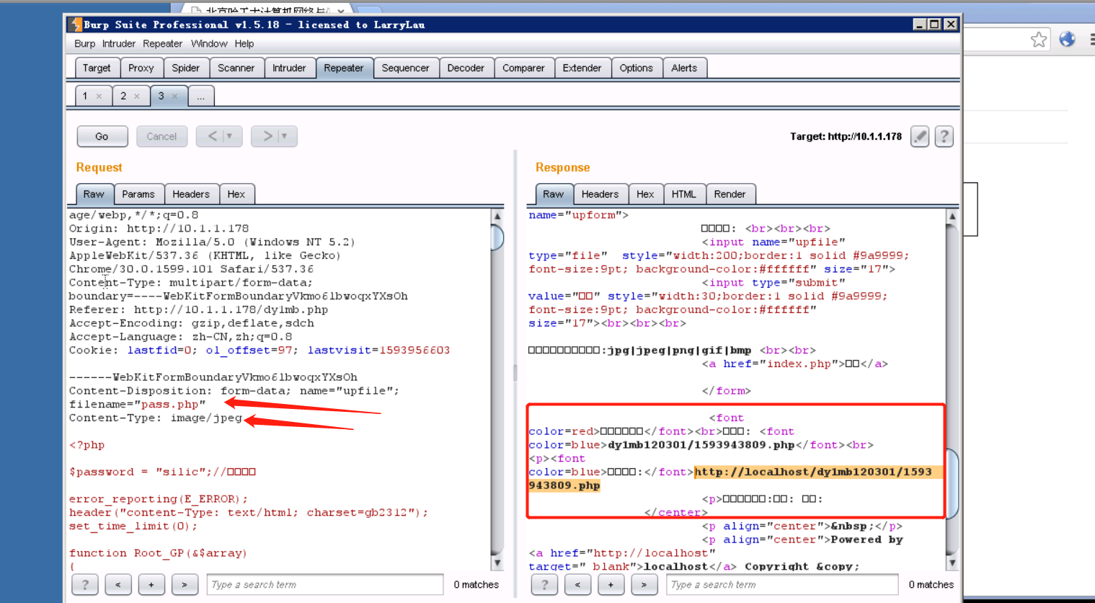Select the Repeater tool tab
Viewport: 1095px width, 603px height.
[344, 68]
